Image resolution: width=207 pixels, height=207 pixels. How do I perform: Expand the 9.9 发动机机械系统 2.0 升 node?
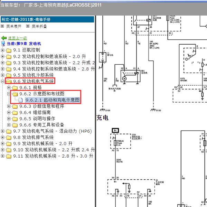(2, 143)
